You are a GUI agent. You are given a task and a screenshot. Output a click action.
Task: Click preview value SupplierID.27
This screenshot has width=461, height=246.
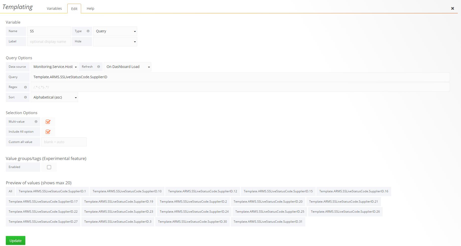point(43,222)
